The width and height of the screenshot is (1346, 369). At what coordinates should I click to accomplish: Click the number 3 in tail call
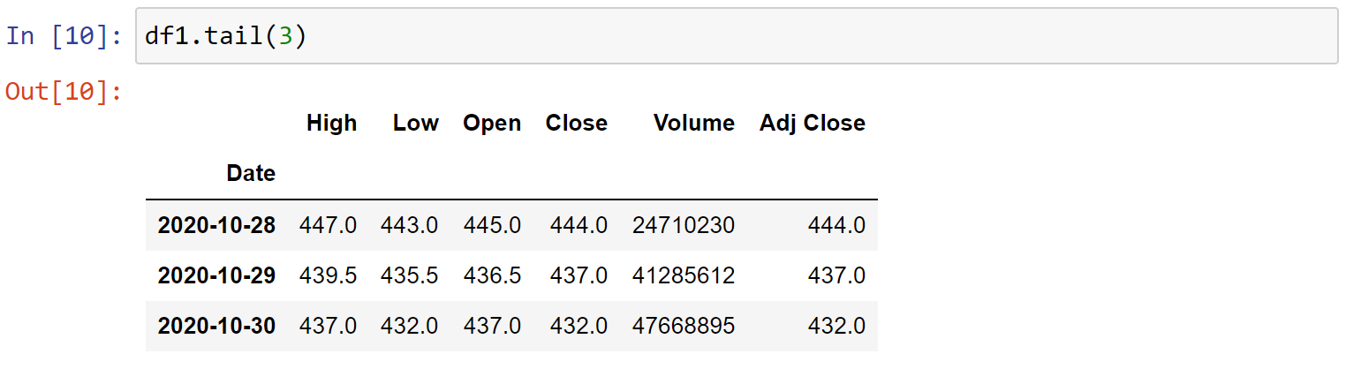pyautogui.click(x=284, y=37)
